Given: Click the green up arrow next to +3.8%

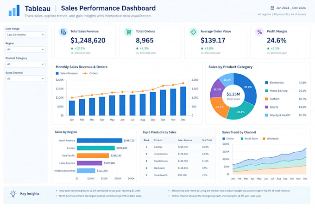Looking at the screenshot, I should coord(202,48).
